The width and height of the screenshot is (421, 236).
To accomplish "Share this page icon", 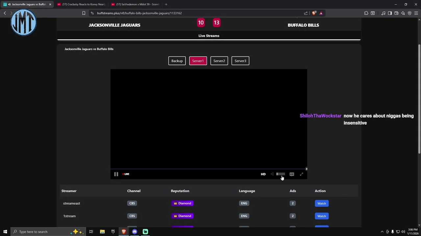I will pyautogui.click(x=306, y=13).
